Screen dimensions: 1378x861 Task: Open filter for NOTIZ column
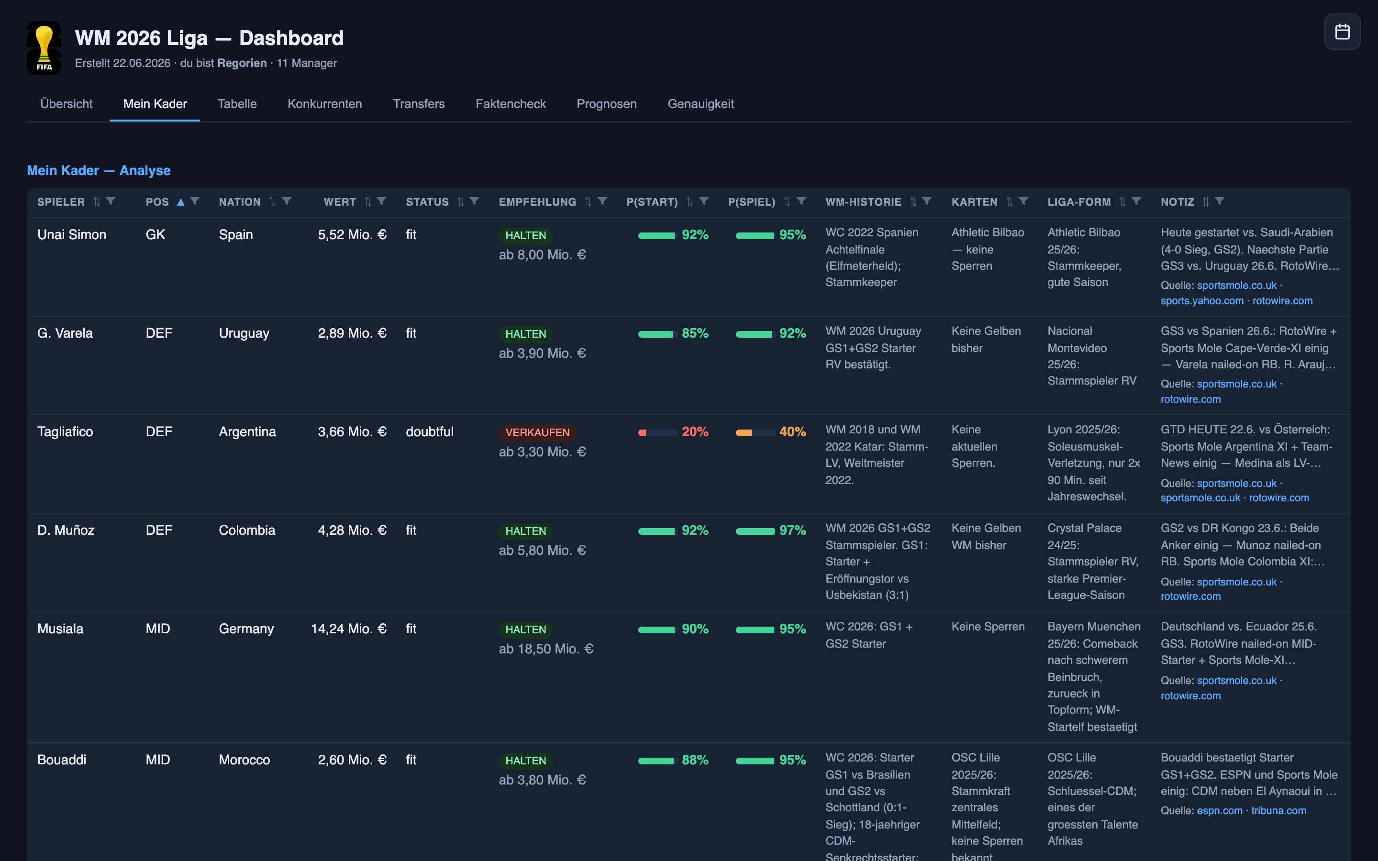point(1220,201)
